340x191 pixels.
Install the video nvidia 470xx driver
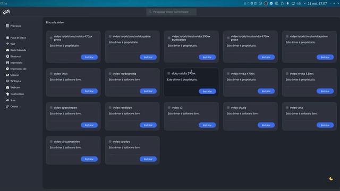[266, 91]
